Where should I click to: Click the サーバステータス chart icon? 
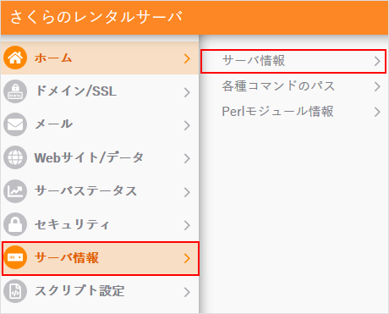(15, 191)
